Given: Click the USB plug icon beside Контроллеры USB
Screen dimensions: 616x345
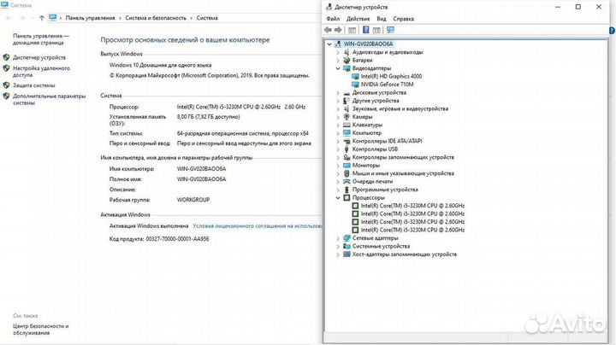Looking at the screenshot, I should pos(346,149).
